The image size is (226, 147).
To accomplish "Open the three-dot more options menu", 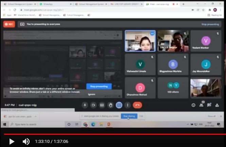I will point(127,105).
